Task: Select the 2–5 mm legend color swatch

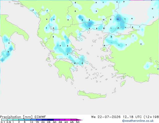Action: (22, 120)
